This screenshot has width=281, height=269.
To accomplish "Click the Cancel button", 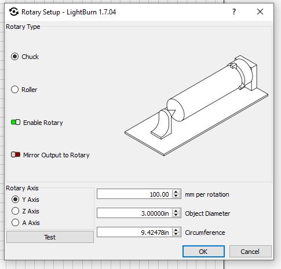I will pos(250,252).
